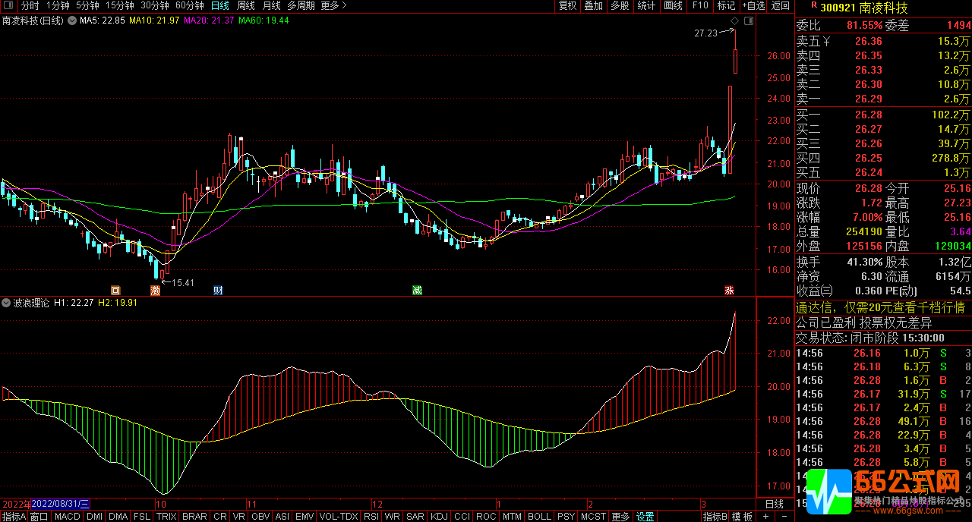Select the EMV indicator tab
The image size is (972, 522).
(305, 517)
